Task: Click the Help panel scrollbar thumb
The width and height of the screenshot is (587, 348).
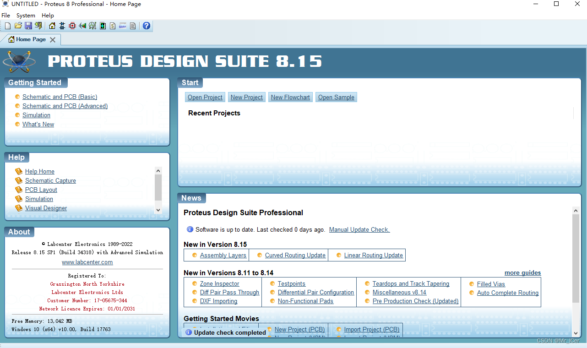Action: 158,188
